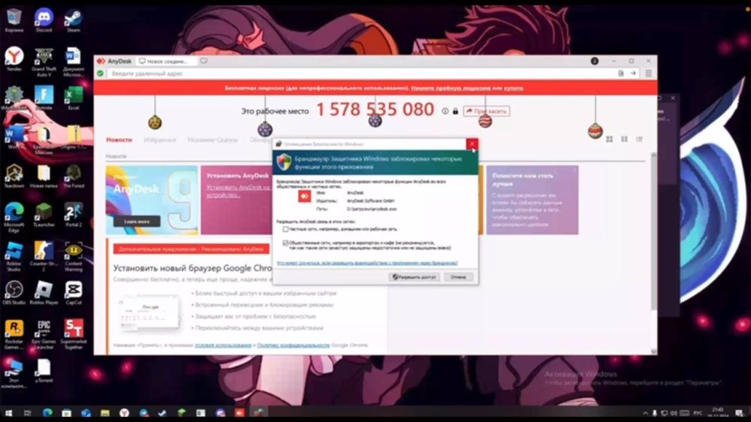Select the Excel desktop shortcut
This screenshot has width=751, height=422.
coord(74,98)
